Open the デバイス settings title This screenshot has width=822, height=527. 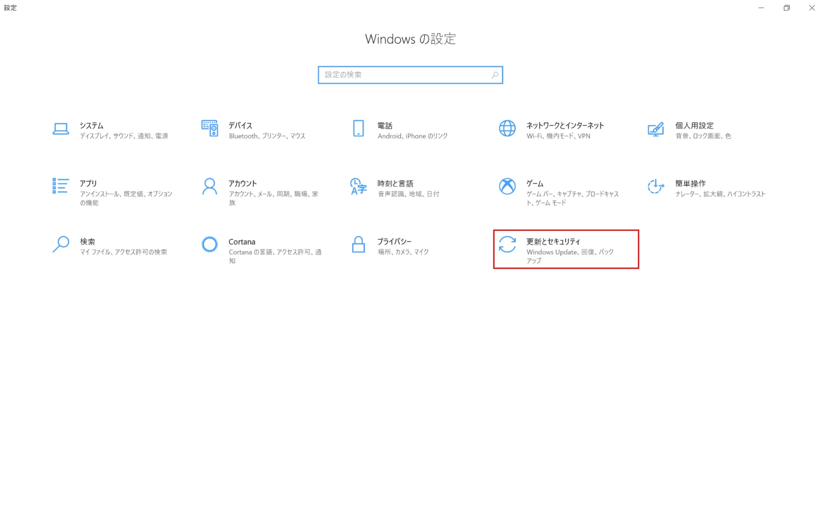point(241,125)
